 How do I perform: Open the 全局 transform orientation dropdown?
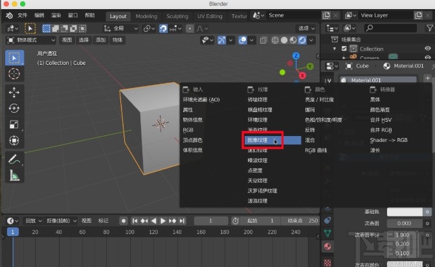tap(120, 28)
